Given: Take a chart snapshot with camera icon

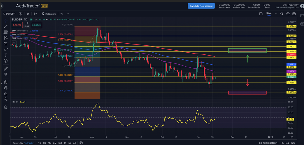Looking at the screenshot, I should coord(294,14).
